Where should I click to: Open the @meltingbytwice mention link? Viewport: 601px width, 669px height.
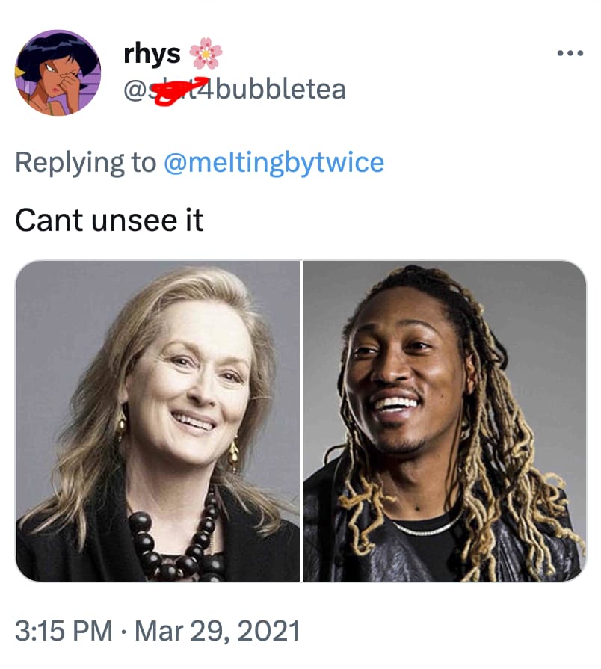coord(274,161)
